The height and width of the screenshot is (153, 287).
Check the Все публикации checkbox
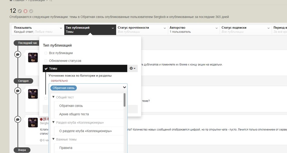tap(46, 53)
